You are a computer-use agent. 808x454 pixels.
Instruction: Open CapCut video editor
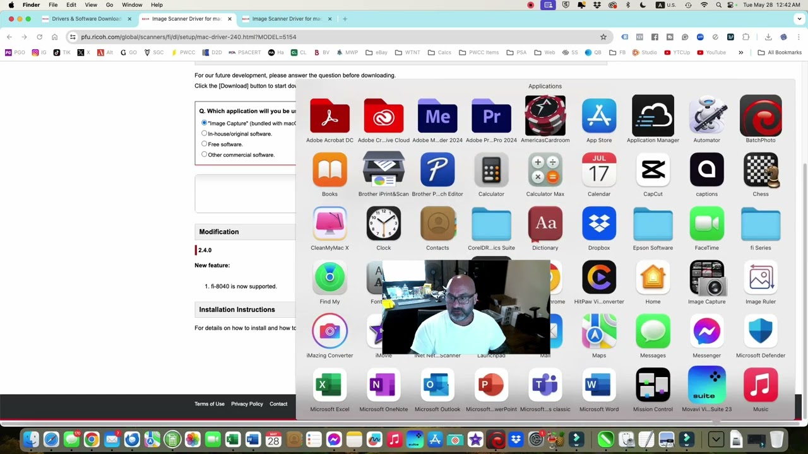[x=653, y=170]
